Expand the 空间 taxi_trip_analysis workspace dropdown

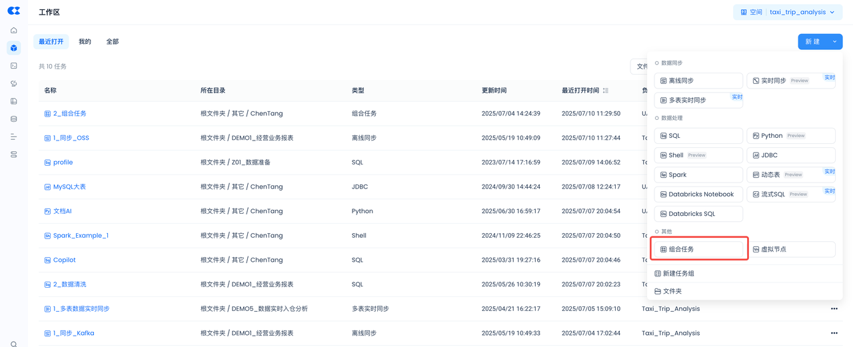[x=786, y=12]
